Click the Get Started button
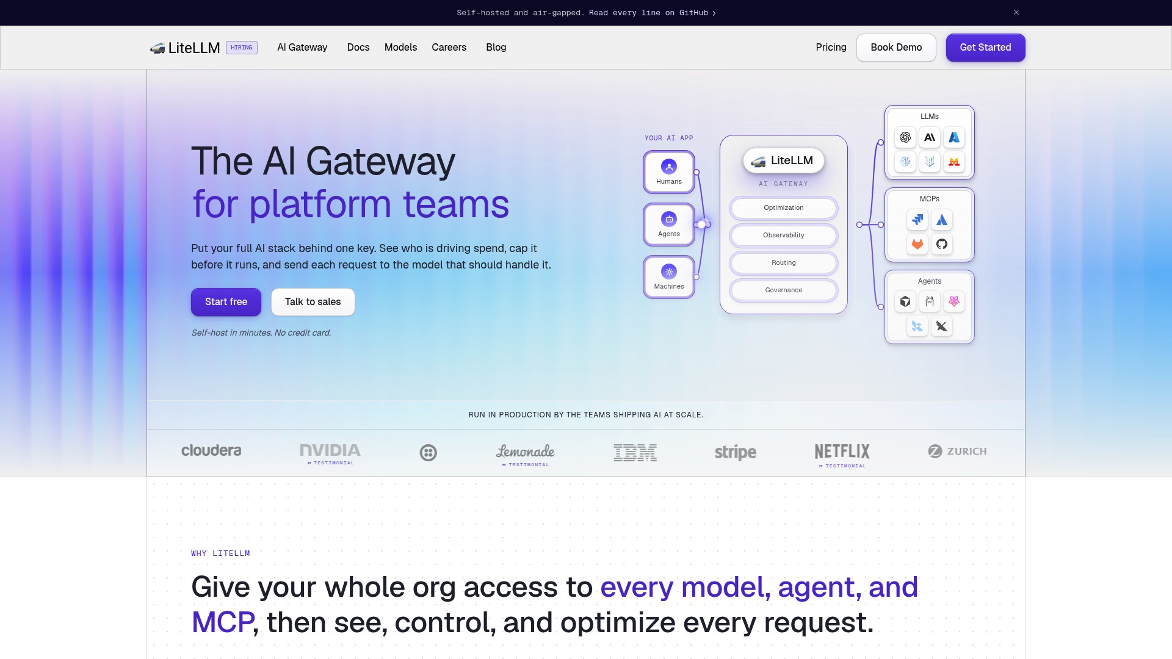1172x659 pixels. coord(985,48)
